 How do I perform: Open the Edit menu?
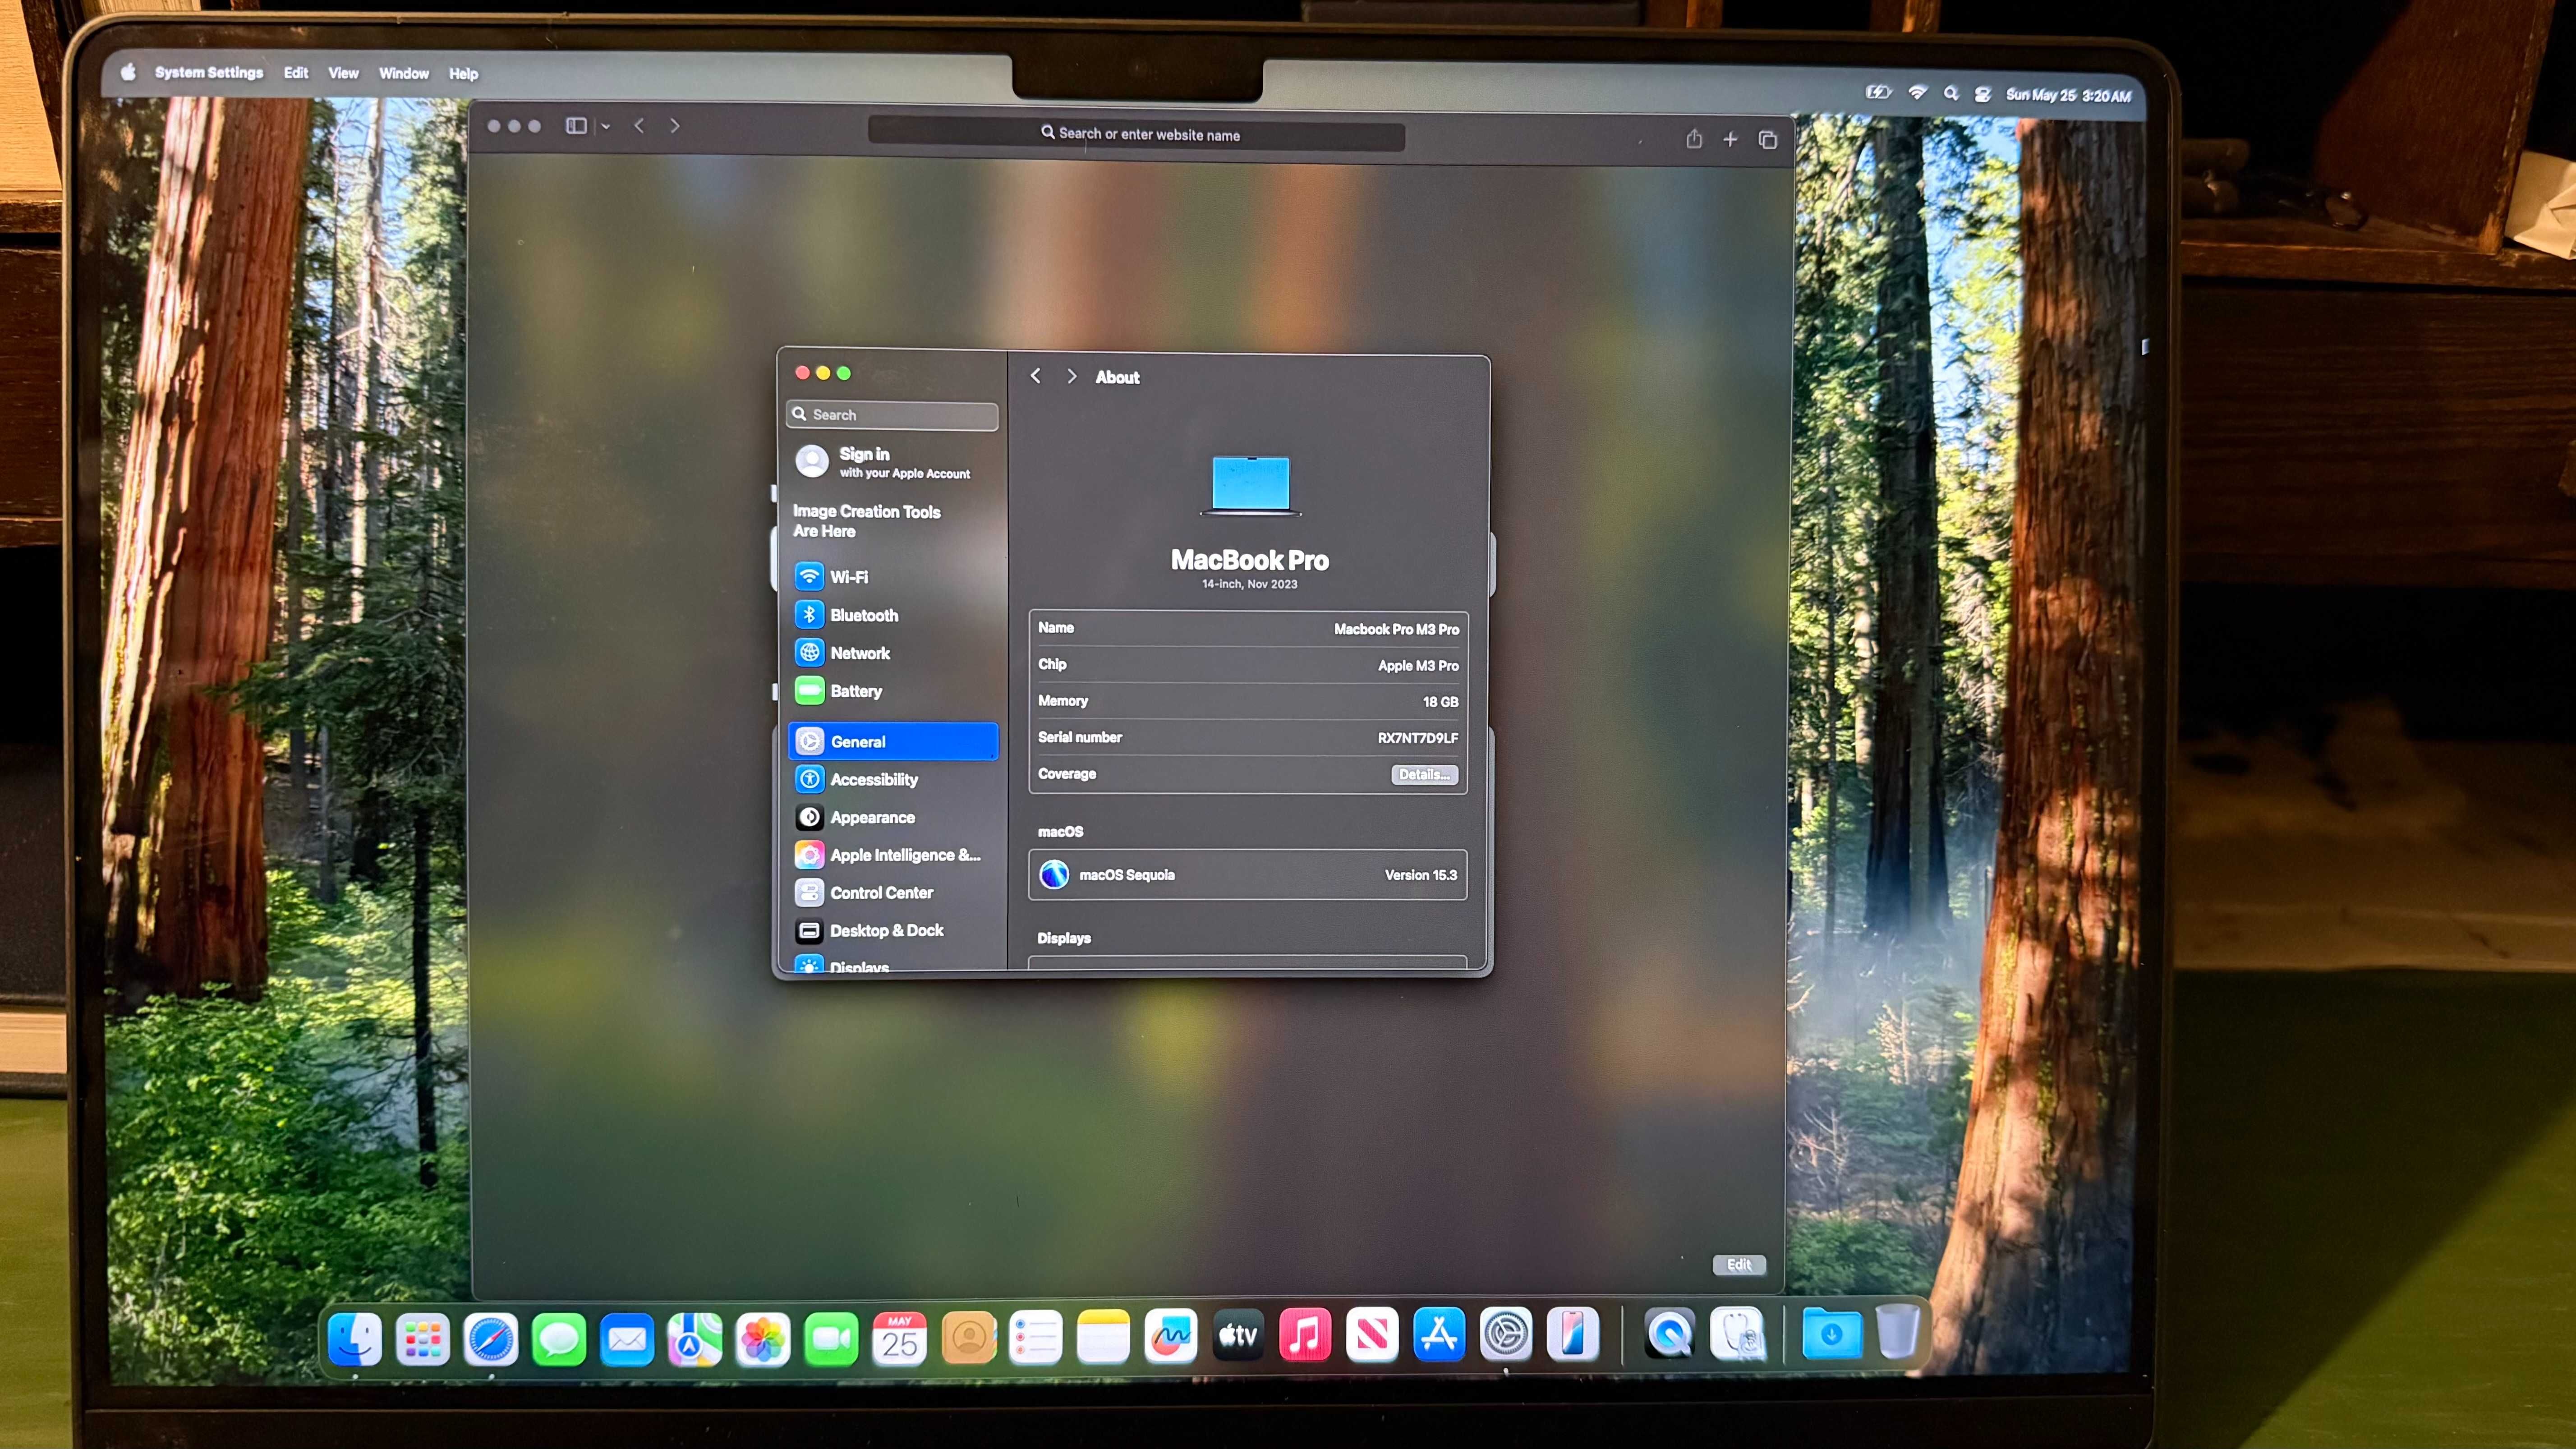[x=295, y=73]
